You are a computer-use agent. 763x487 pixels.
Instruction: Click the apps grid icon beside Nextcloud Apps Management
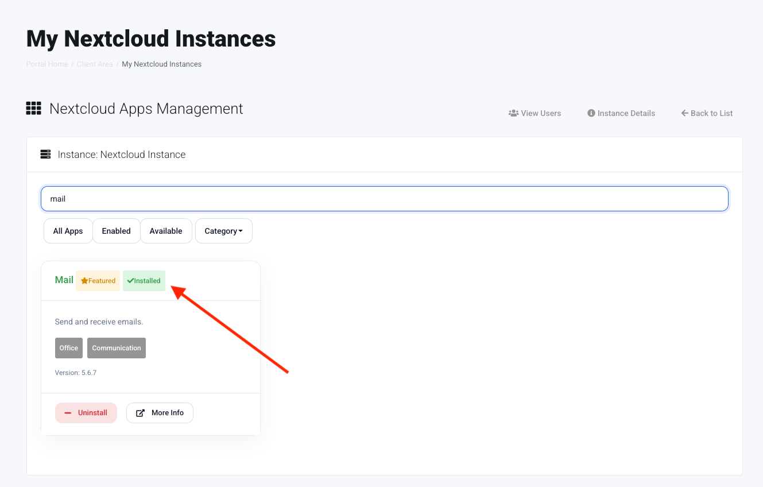pos(34,109)
